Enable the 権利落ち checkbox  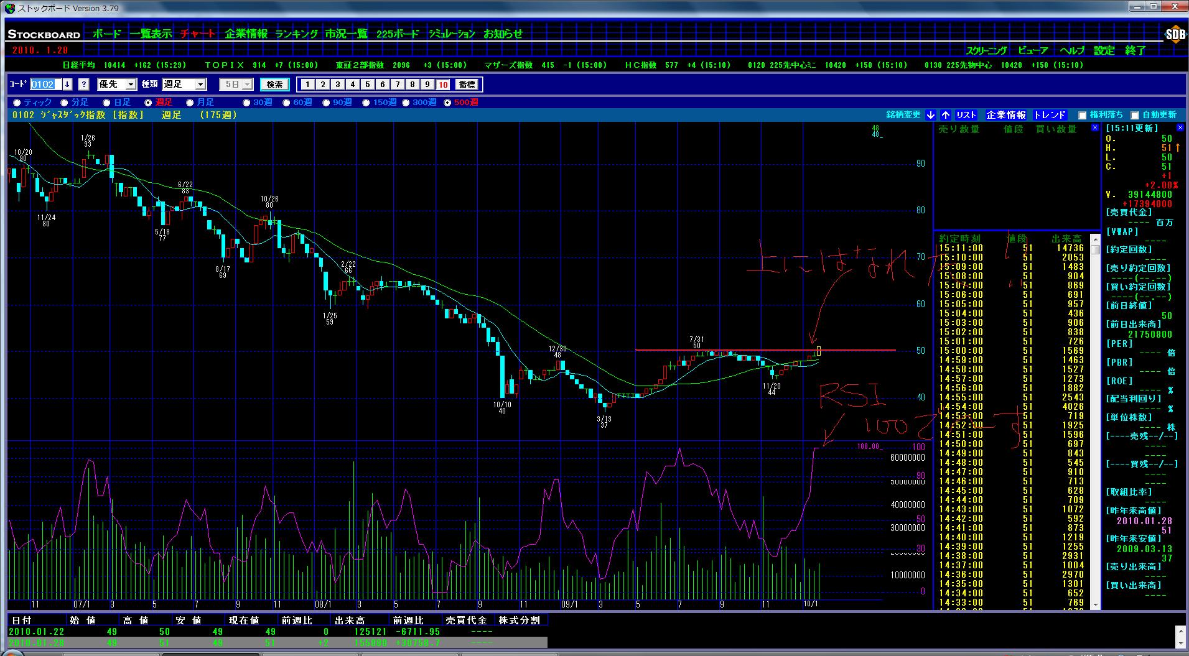coord(1082,116)
